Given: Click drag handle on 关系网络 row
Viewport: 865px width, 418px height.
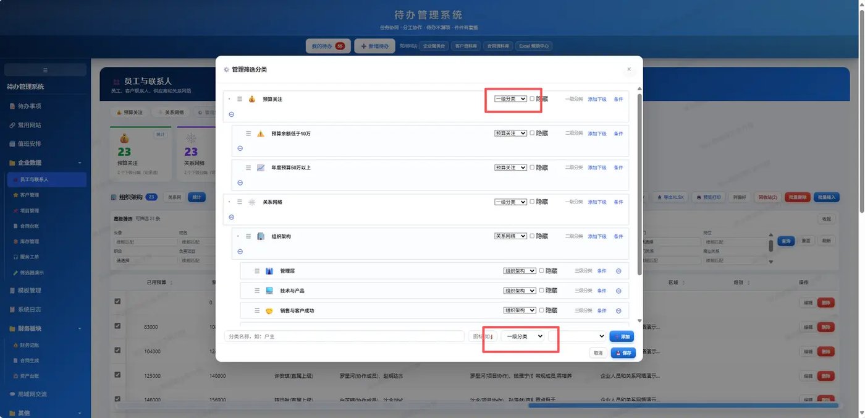Looking at the screenshot, I should click(x=240, y=202).
